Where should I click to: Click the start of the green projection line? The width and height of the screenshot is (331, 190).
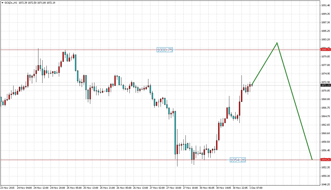pyautogui.click(x=252, y=85)
